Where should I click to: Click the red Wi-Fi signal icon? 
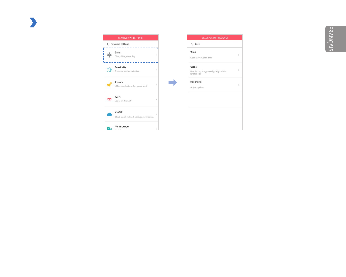click(x=109, y=99)
